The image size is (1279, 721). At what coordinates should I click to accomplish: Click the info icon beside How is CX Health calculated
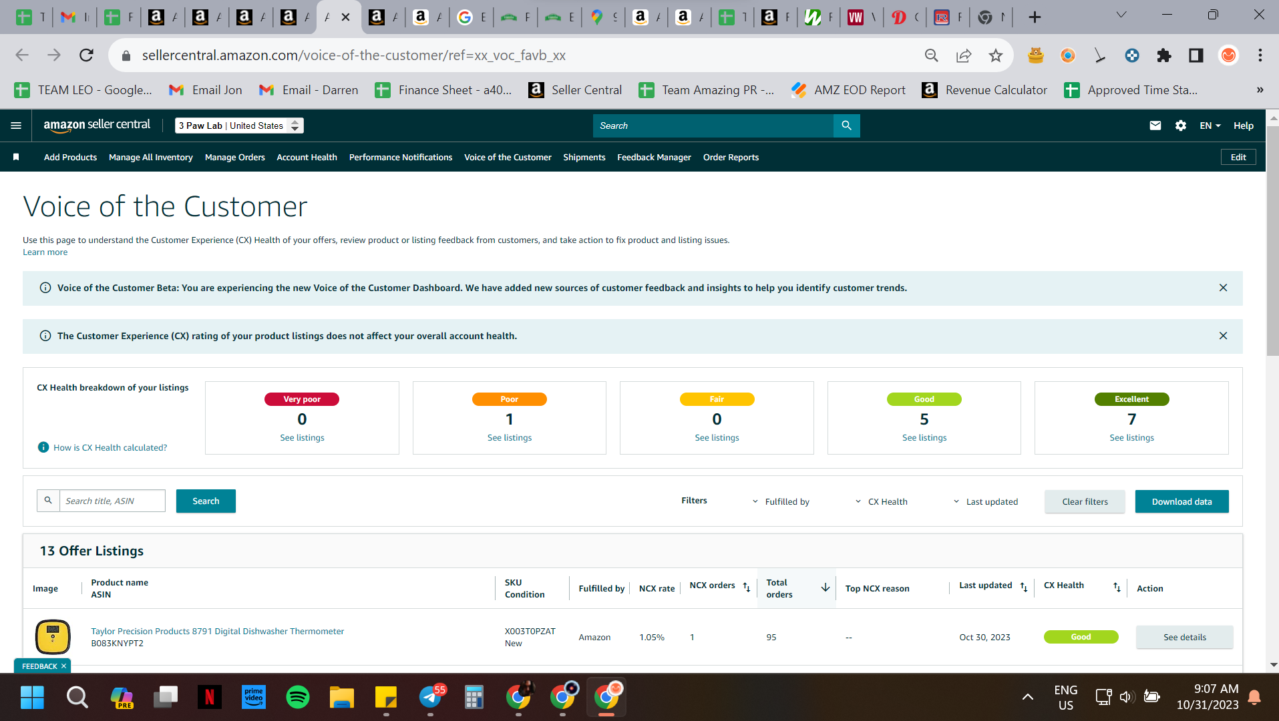click(x=43, y=447)
